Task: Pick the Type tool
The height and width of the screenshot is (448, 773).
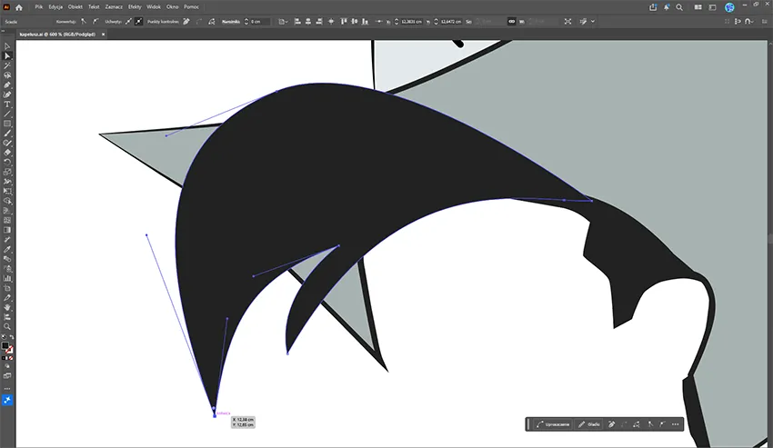Action: (7, 105)
